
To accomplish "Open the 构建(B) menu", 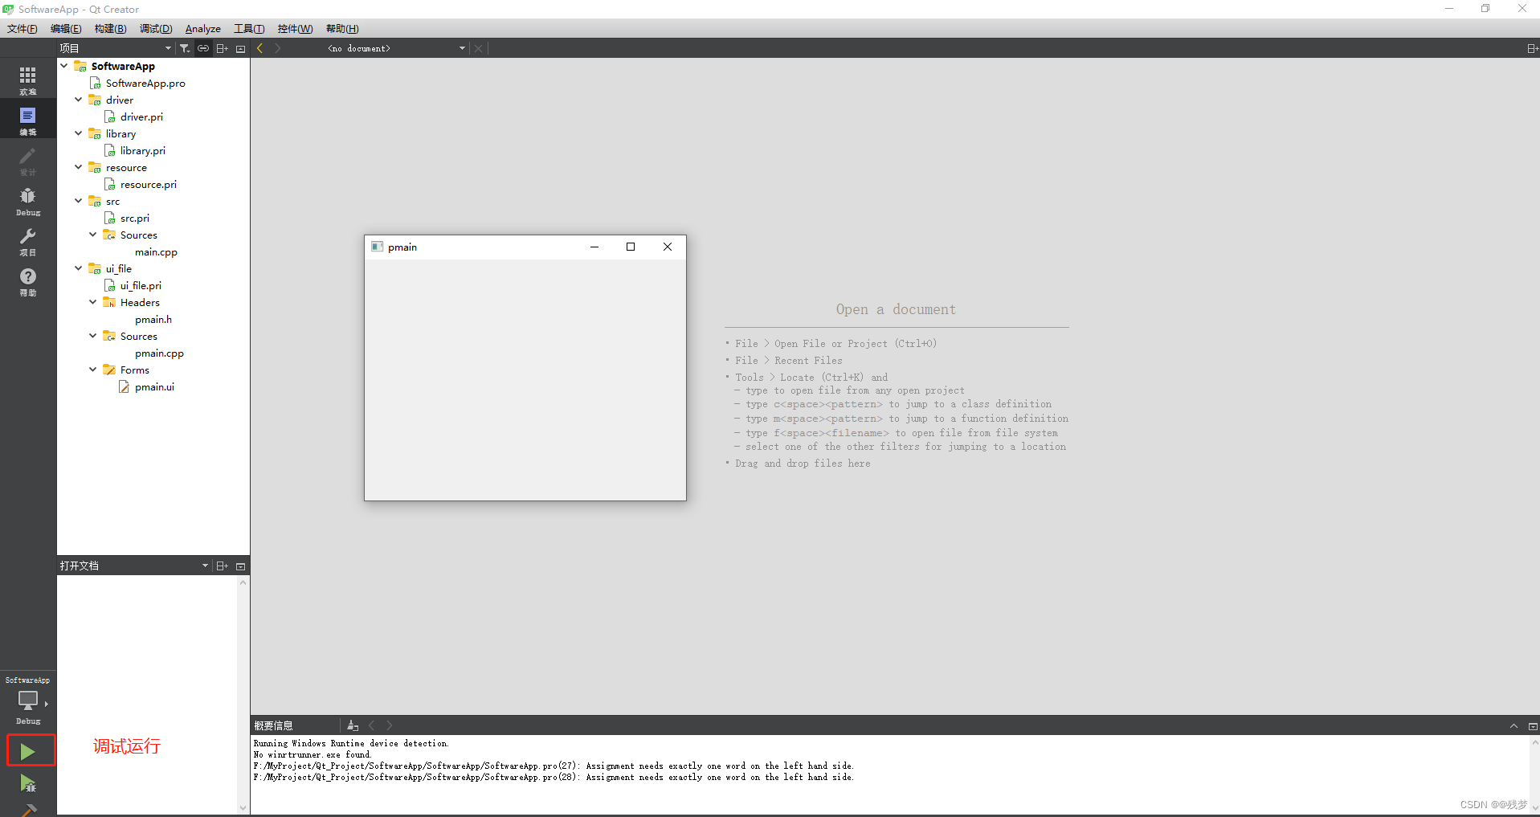I will (110, 29).
